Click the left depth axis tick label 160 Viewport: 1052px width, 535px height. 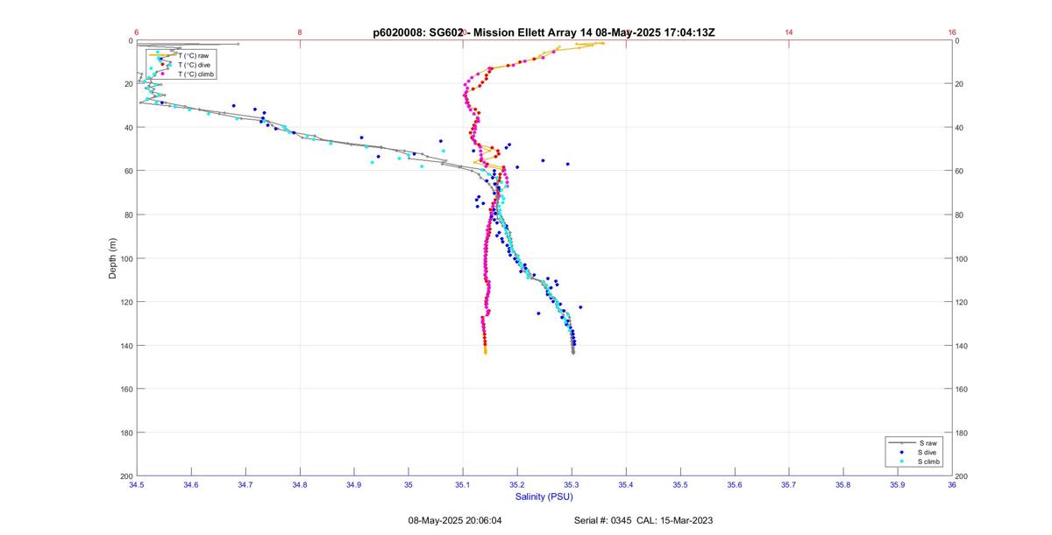coord(125,389)
